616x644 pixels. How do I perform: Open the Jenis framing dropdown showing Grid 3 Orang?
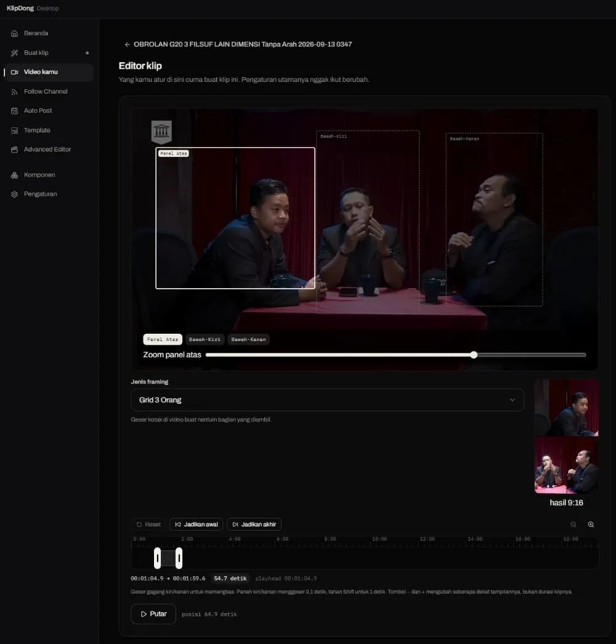click(327, 400)
